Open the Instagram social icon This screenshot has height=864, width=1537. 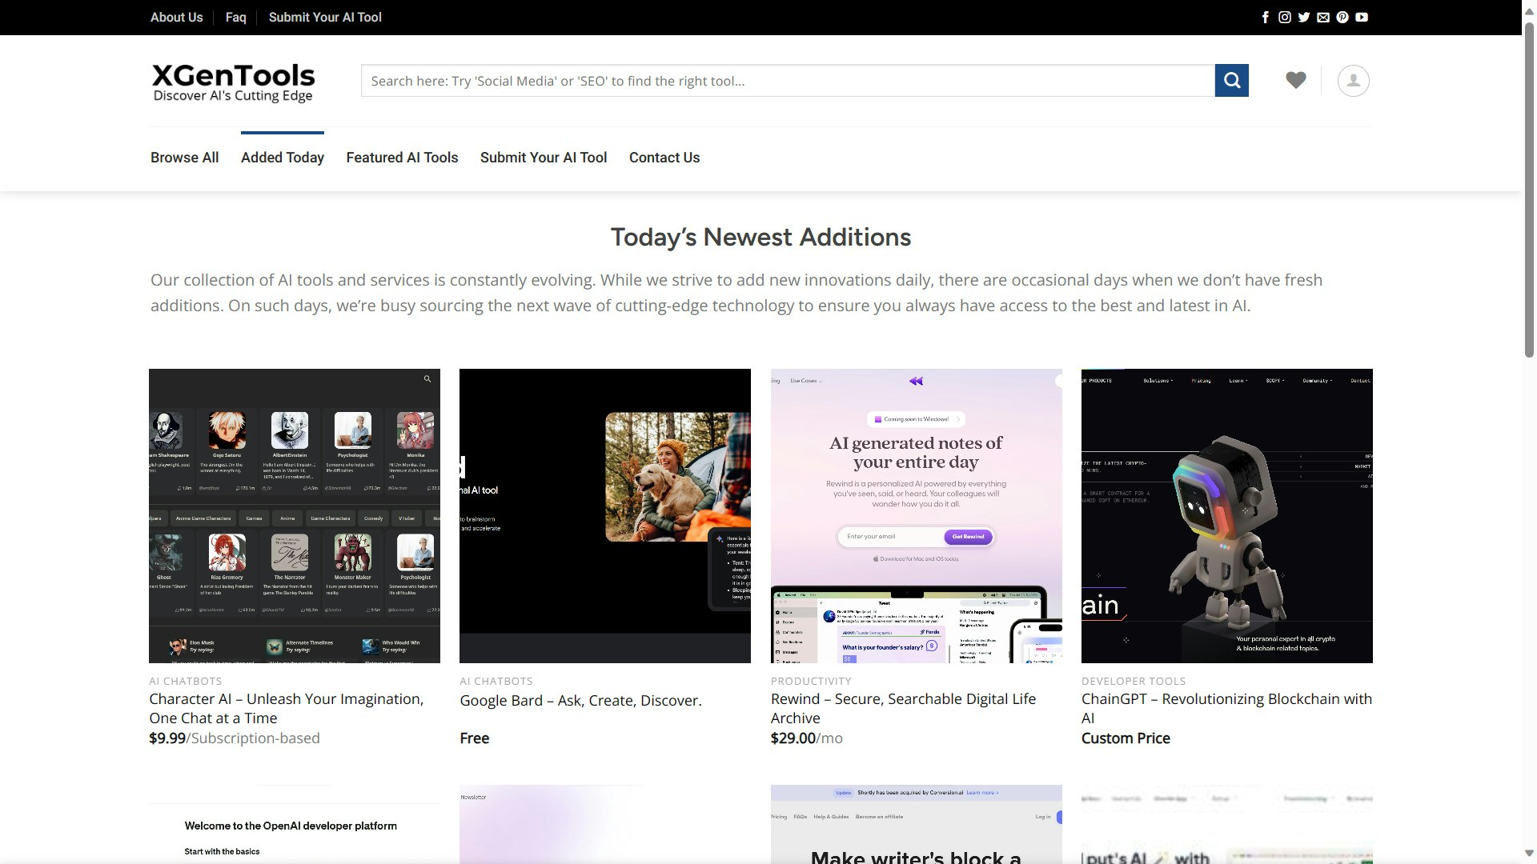tap(1284, 17)
